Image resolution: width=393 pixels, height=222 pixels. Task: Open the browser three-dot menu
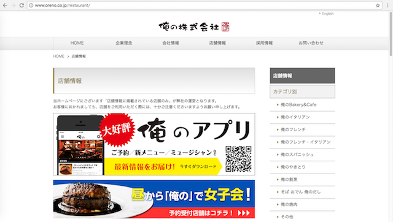click(x=387, y=6)
